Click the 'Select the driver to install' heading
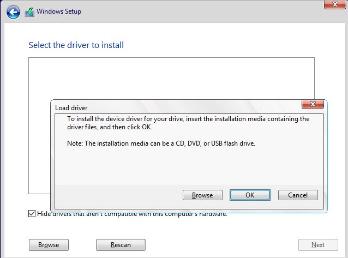348x258 pixels. point(76,45)
